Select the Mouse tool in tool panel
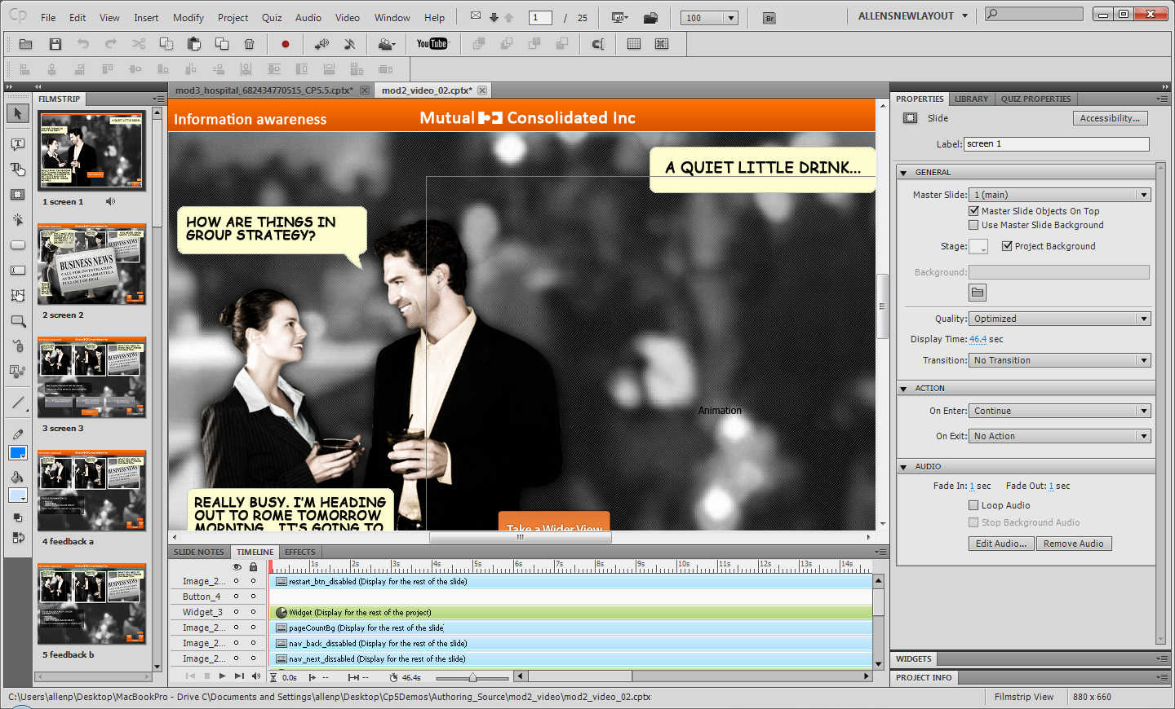This screenshot has height=709, width=1175. click(17, 346)
